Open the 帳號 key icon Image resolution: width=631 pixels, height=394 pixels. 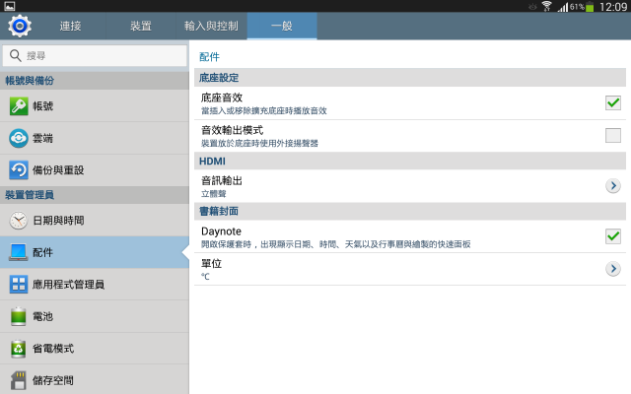[19, 106]
